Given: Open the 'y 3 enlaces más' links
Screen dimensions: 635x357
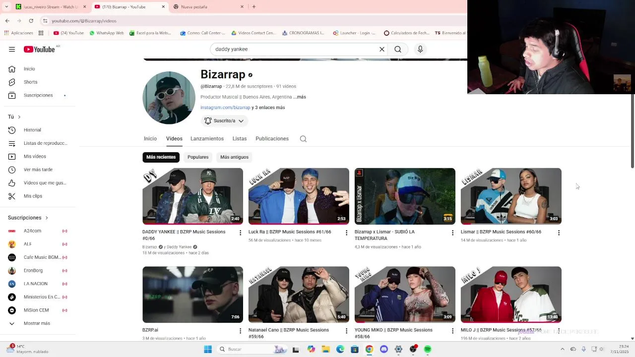Looking at the screenshot, I should click(268, 108).
